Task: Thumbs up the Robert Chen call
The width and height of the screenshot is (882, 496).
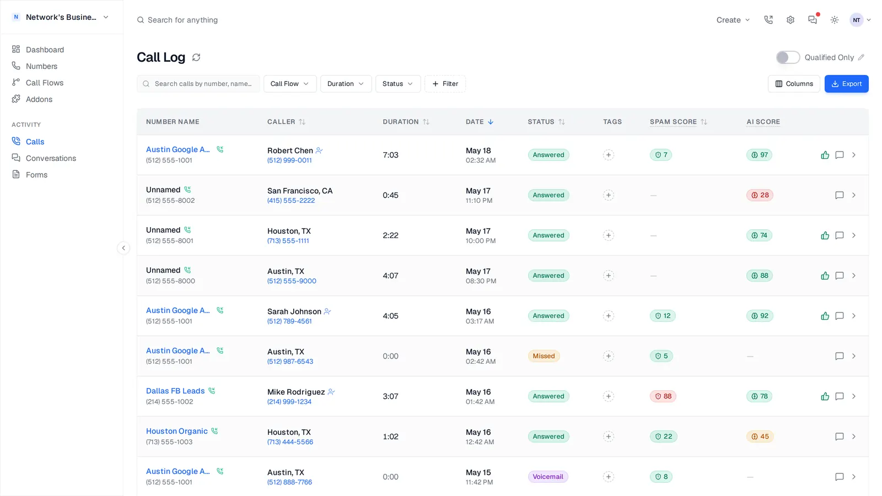Action: tap(825, 155)
